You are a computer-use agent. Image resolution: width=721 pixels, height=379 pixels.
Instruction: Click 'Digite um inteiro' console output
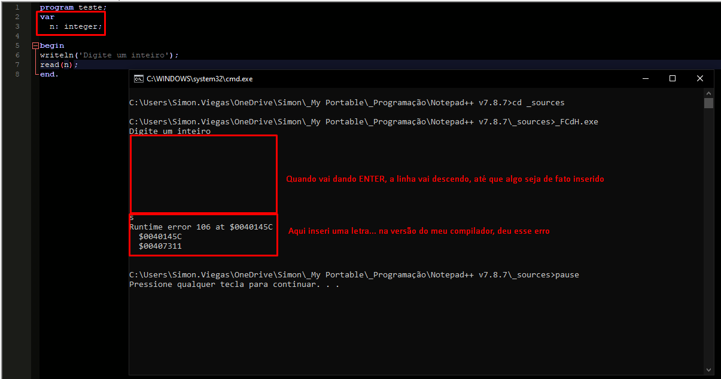[x=170, y=132]
